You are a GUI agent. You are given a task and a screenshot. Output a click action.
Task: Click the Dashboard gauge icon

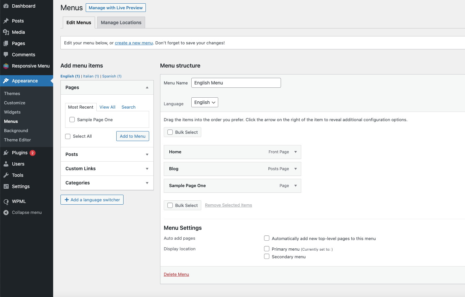point(6,6)
